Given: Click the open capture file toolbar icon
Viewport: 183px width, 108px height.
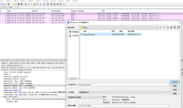Looking at the screenshot, I should click(x=12, y=4).
